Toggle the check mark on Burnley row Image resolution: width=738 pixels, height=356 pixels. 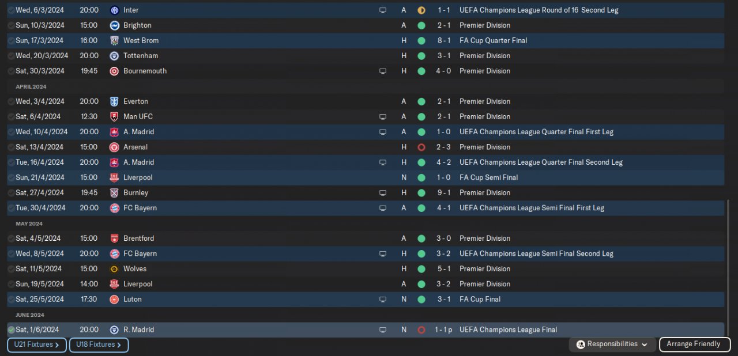coord(11,192)
